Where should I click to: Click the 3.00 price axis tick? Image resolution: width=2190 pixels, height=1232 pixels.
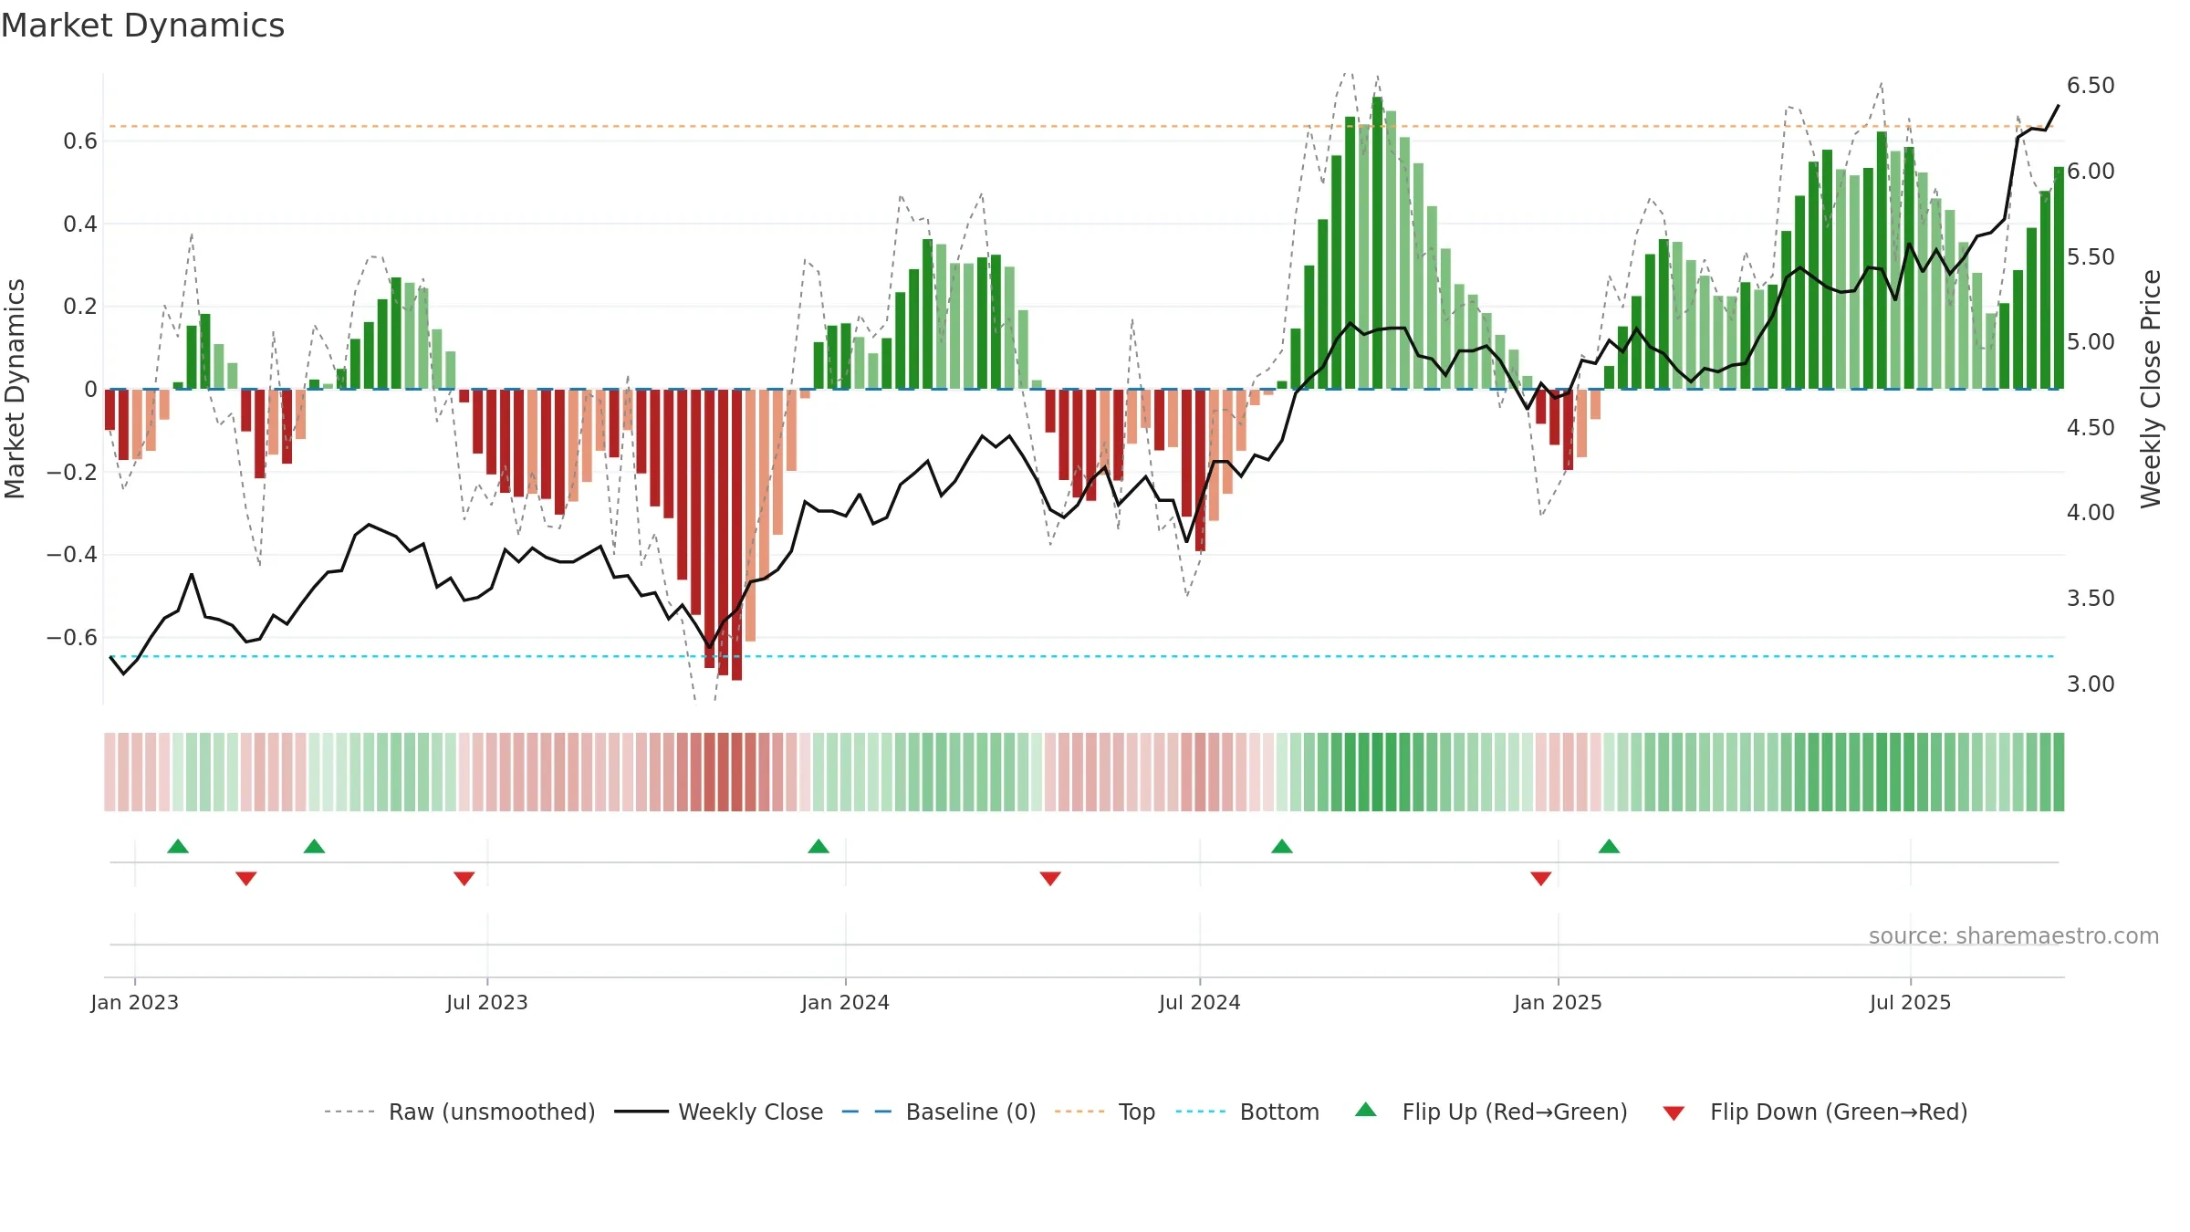[x=2091, y=684]
